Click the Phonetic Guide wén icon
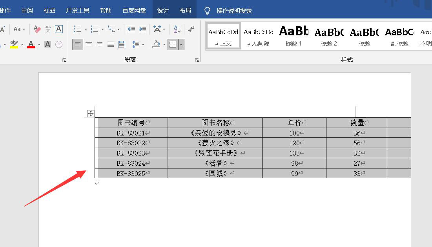Image resolution: width=432 pixels, height=247 pixels. (47, 29)
